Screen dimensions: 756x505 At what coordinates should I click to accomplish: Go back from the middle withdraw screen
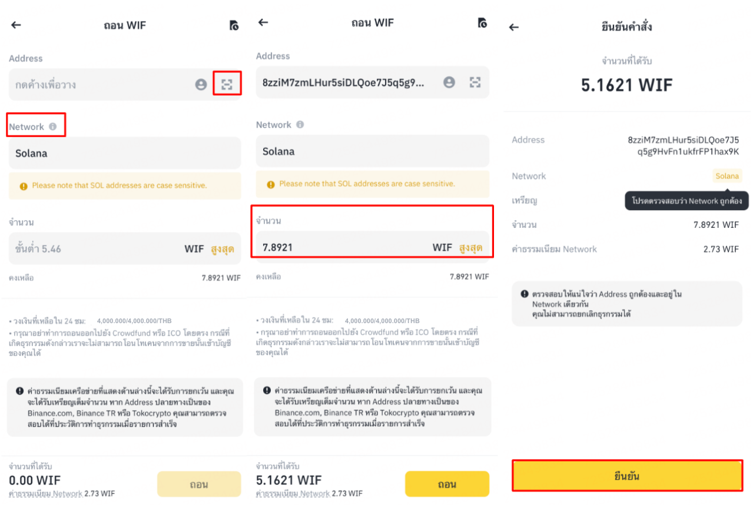pos(263,22)
